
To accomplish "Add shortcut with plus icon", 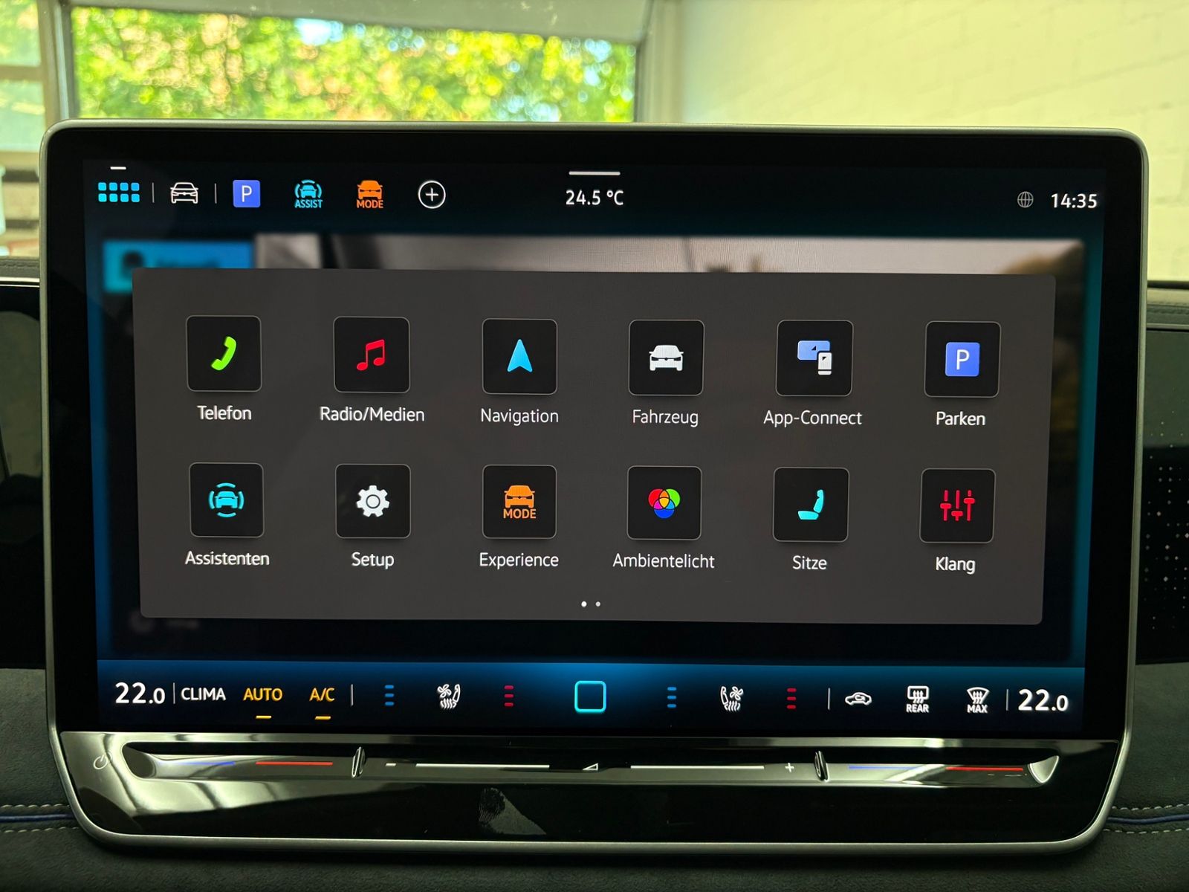I will (x=432, y=195).
